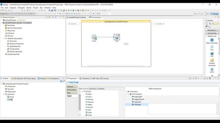The height and width of the screenshot is (123, 220).
Task: Switch to the Console tab
Action: pyautogui.click(x=104, y=78)
